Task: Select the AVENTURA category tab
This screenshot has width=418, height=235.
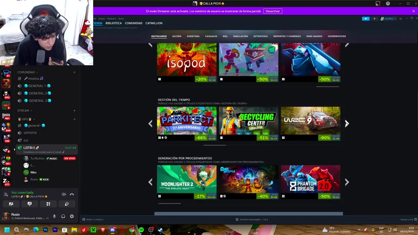Action: pos(193,36)
